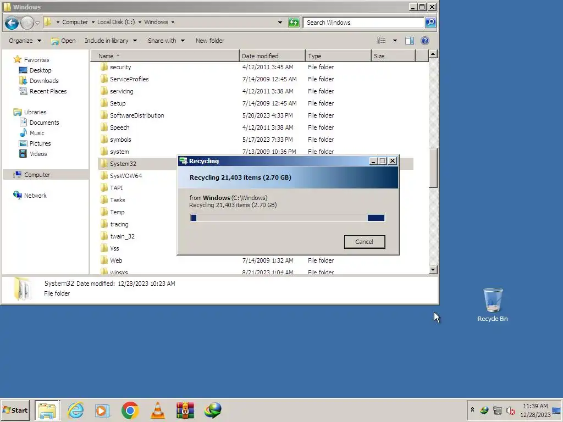Open the view options dropdown arrow

pos(395,41)
